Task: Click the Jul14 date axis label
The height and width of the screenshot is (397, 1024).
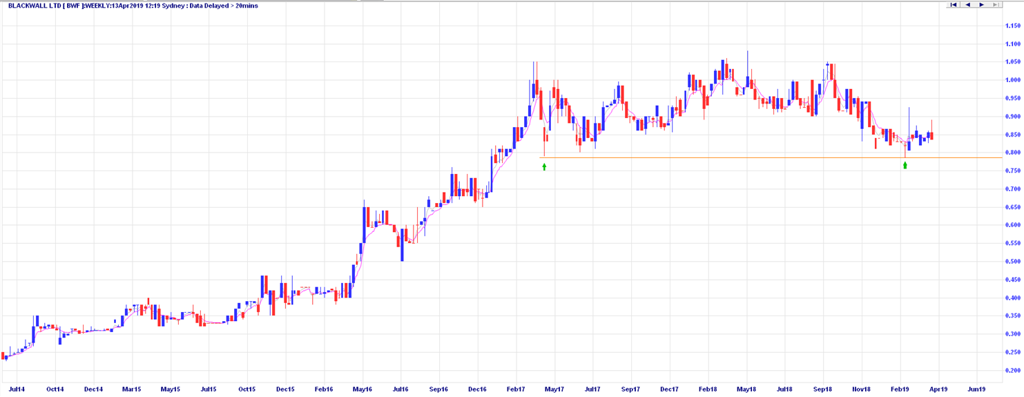Action: tap(15, 389)
